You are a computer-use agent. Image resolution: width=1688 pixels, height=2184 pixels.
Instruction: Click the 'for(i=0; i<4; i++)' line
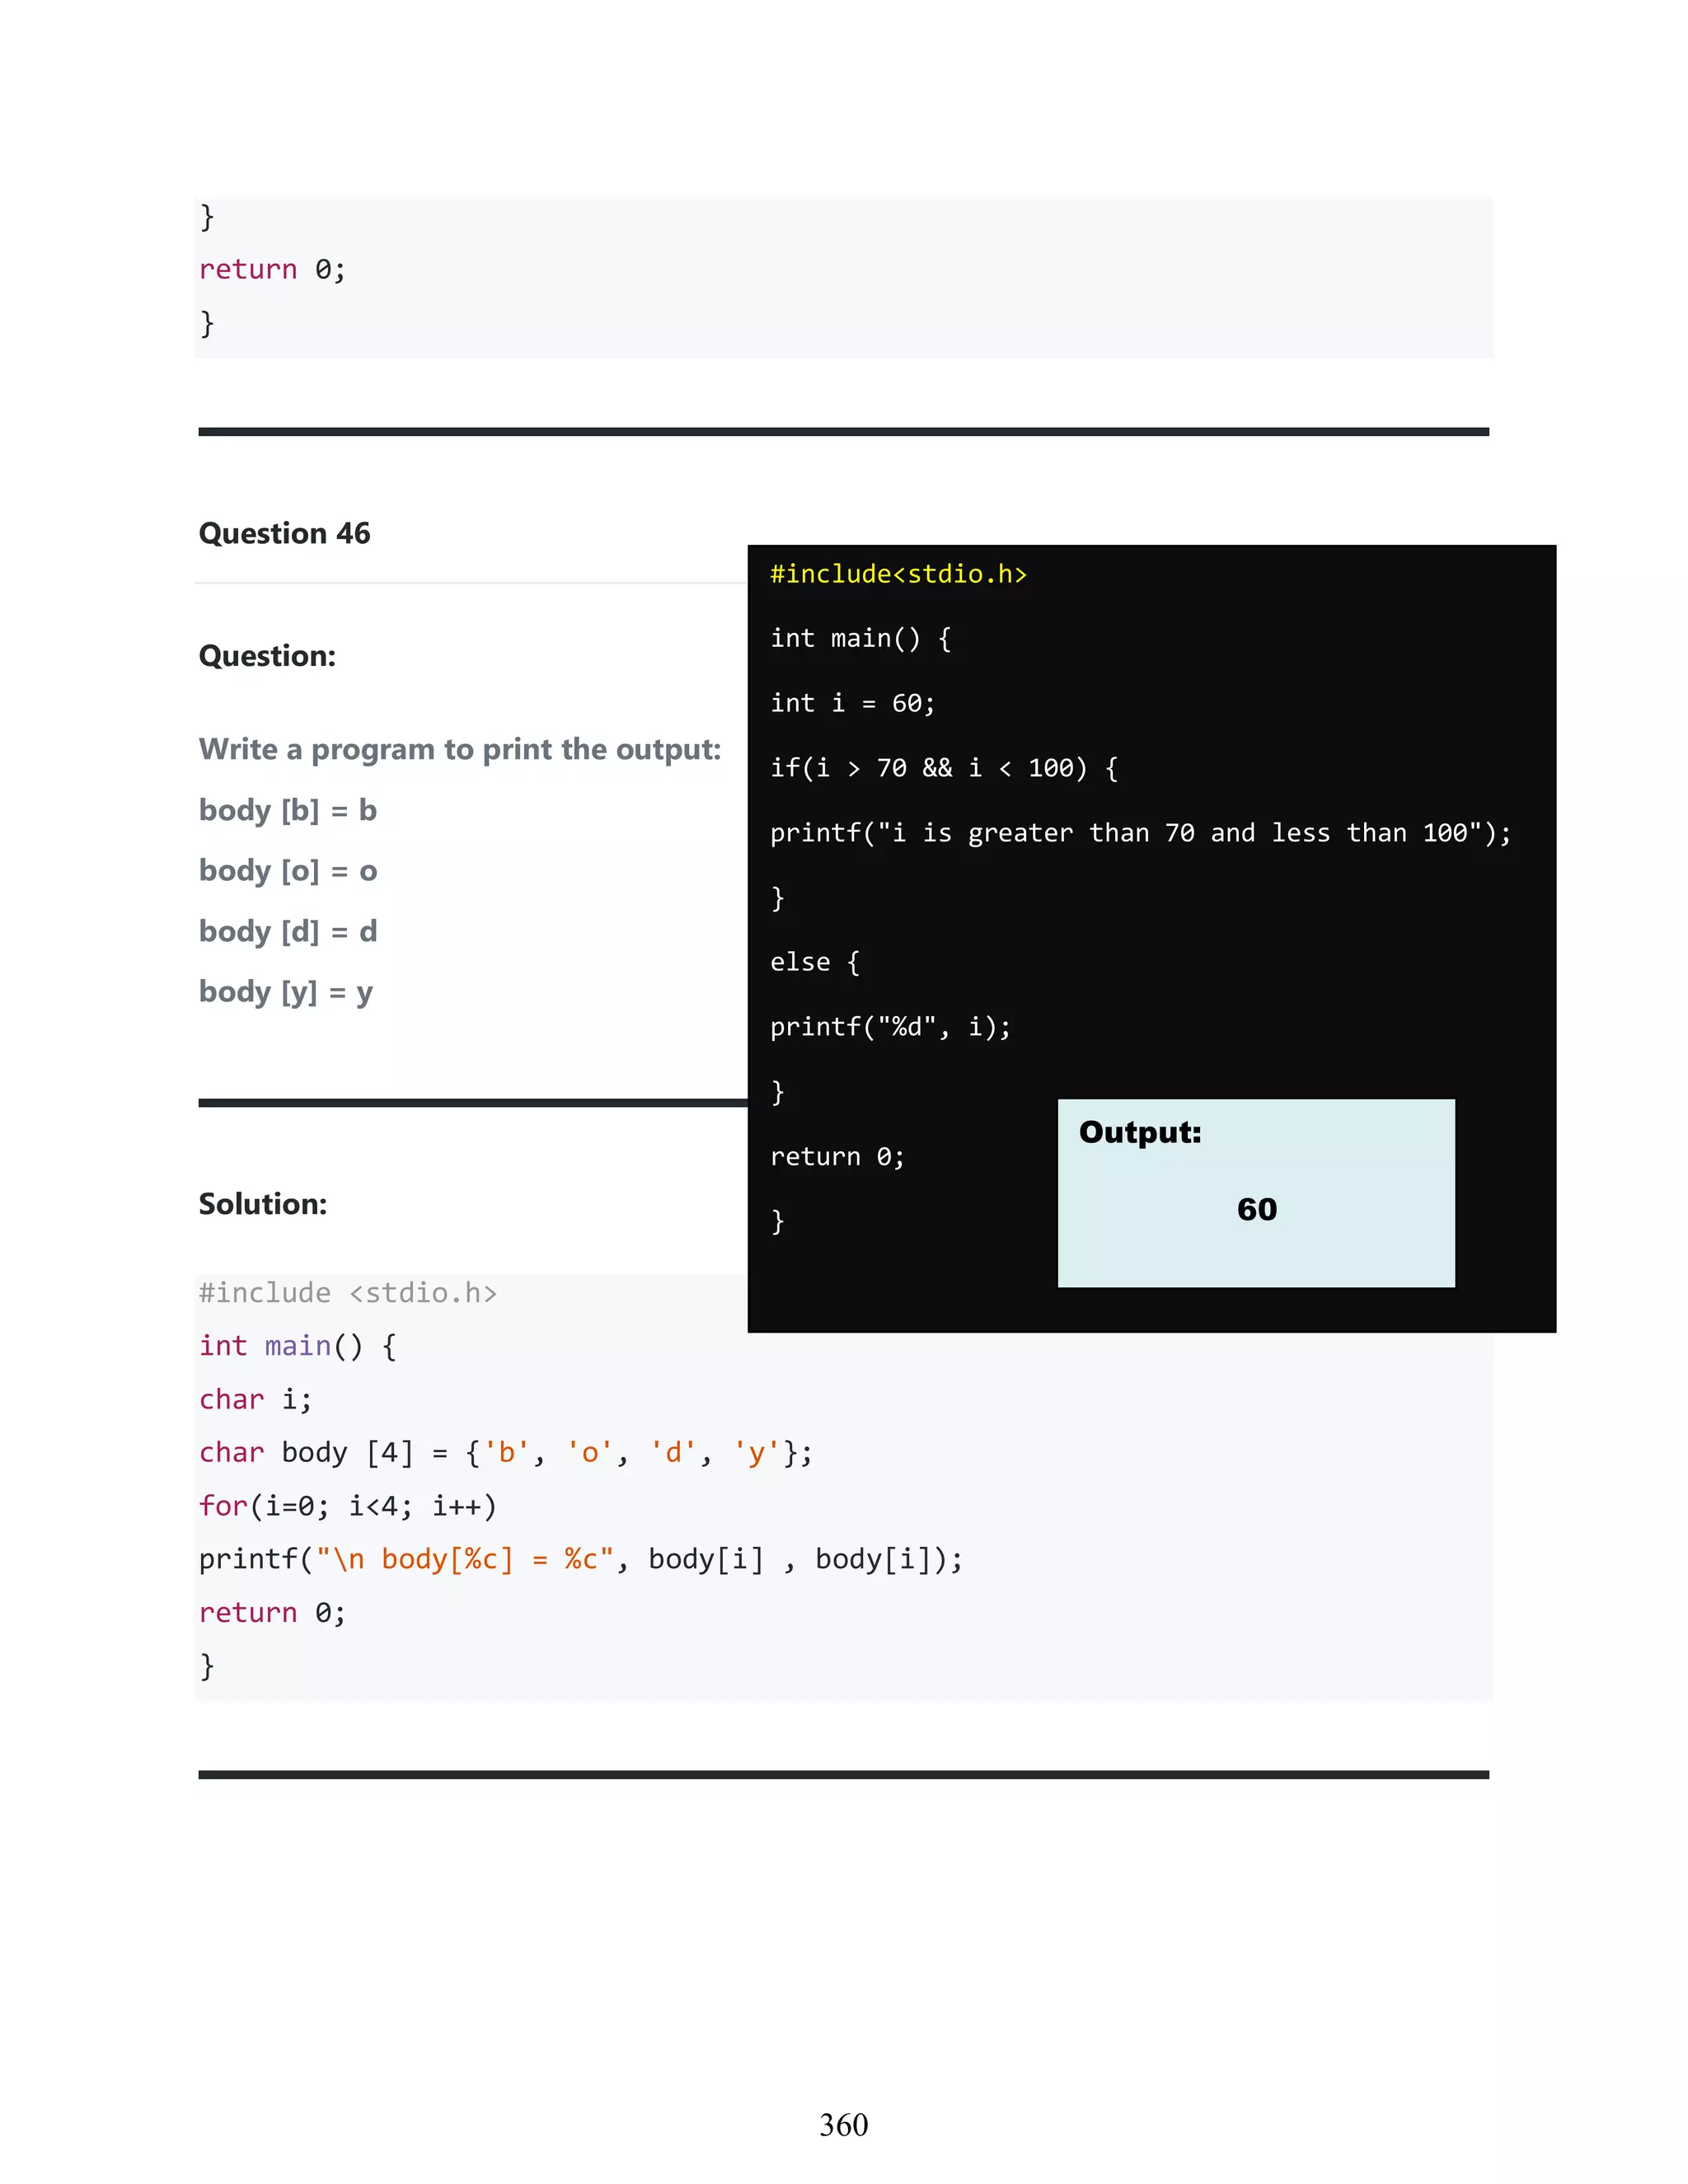(x=348, y=1506)
